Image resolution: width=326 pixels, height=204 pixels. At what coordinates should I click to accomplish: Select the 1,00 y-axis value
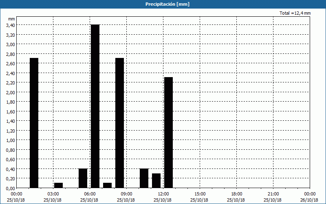(x=11, y=140)
